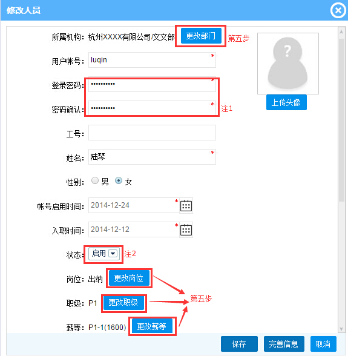The image size is (348, 356).
Task: Focus the empty 工号 input field
Action: [152, 133]
